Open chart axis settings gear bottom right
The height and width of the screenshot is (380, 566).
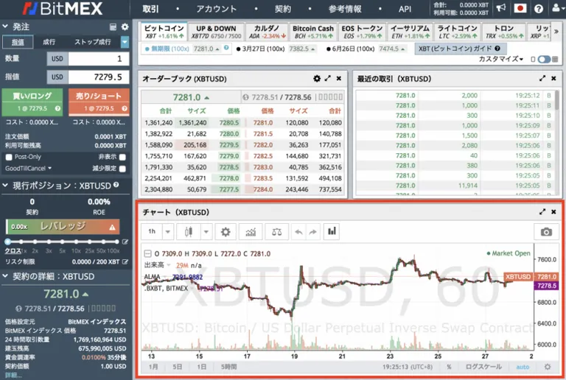[x=548, y=367]
